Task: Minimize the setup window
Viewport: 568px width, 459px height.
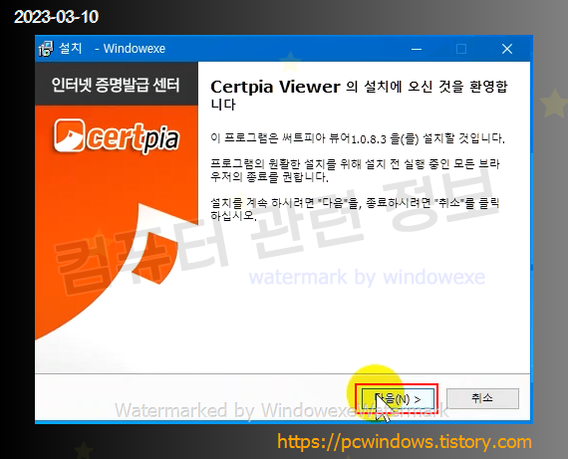Action: pyautogui.click(x=417, y=49)
